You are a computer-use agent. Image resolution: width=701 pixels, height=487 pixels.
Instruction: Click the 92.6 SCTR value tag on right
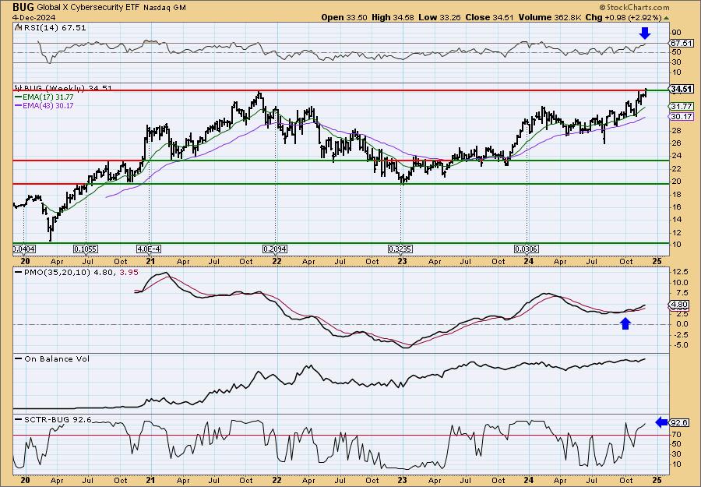pyautogui.click(x=679, y=422)
